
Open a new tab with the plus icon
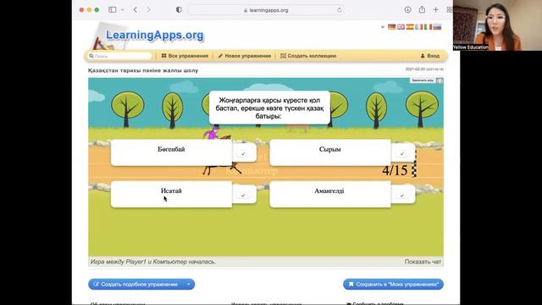436,9
